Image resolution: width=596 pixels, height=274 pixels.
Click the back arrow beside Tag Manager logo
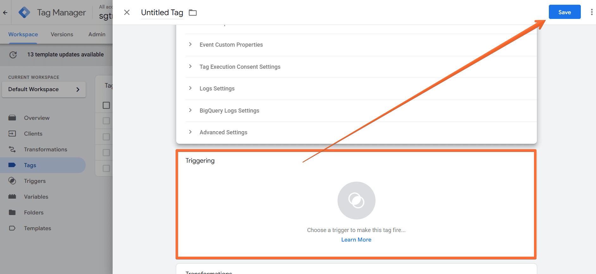[5, 13]
